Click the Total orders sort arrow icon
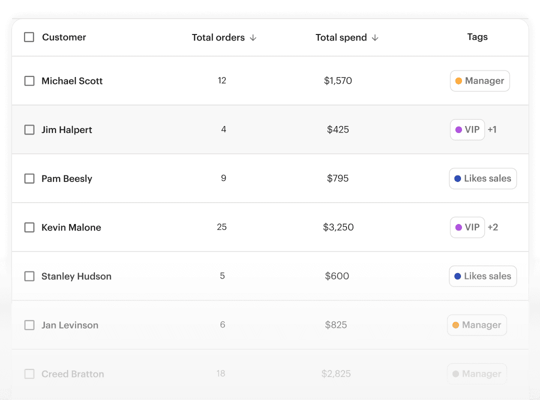Image resolution: width=540 pixels, height=400 pixels. point(253,38)
